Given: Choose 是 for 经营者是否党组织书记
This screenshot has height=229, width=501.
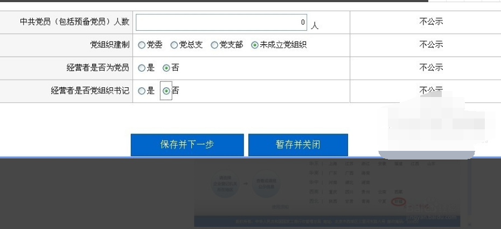Looking at the screenshot, I should pos(141,91).
